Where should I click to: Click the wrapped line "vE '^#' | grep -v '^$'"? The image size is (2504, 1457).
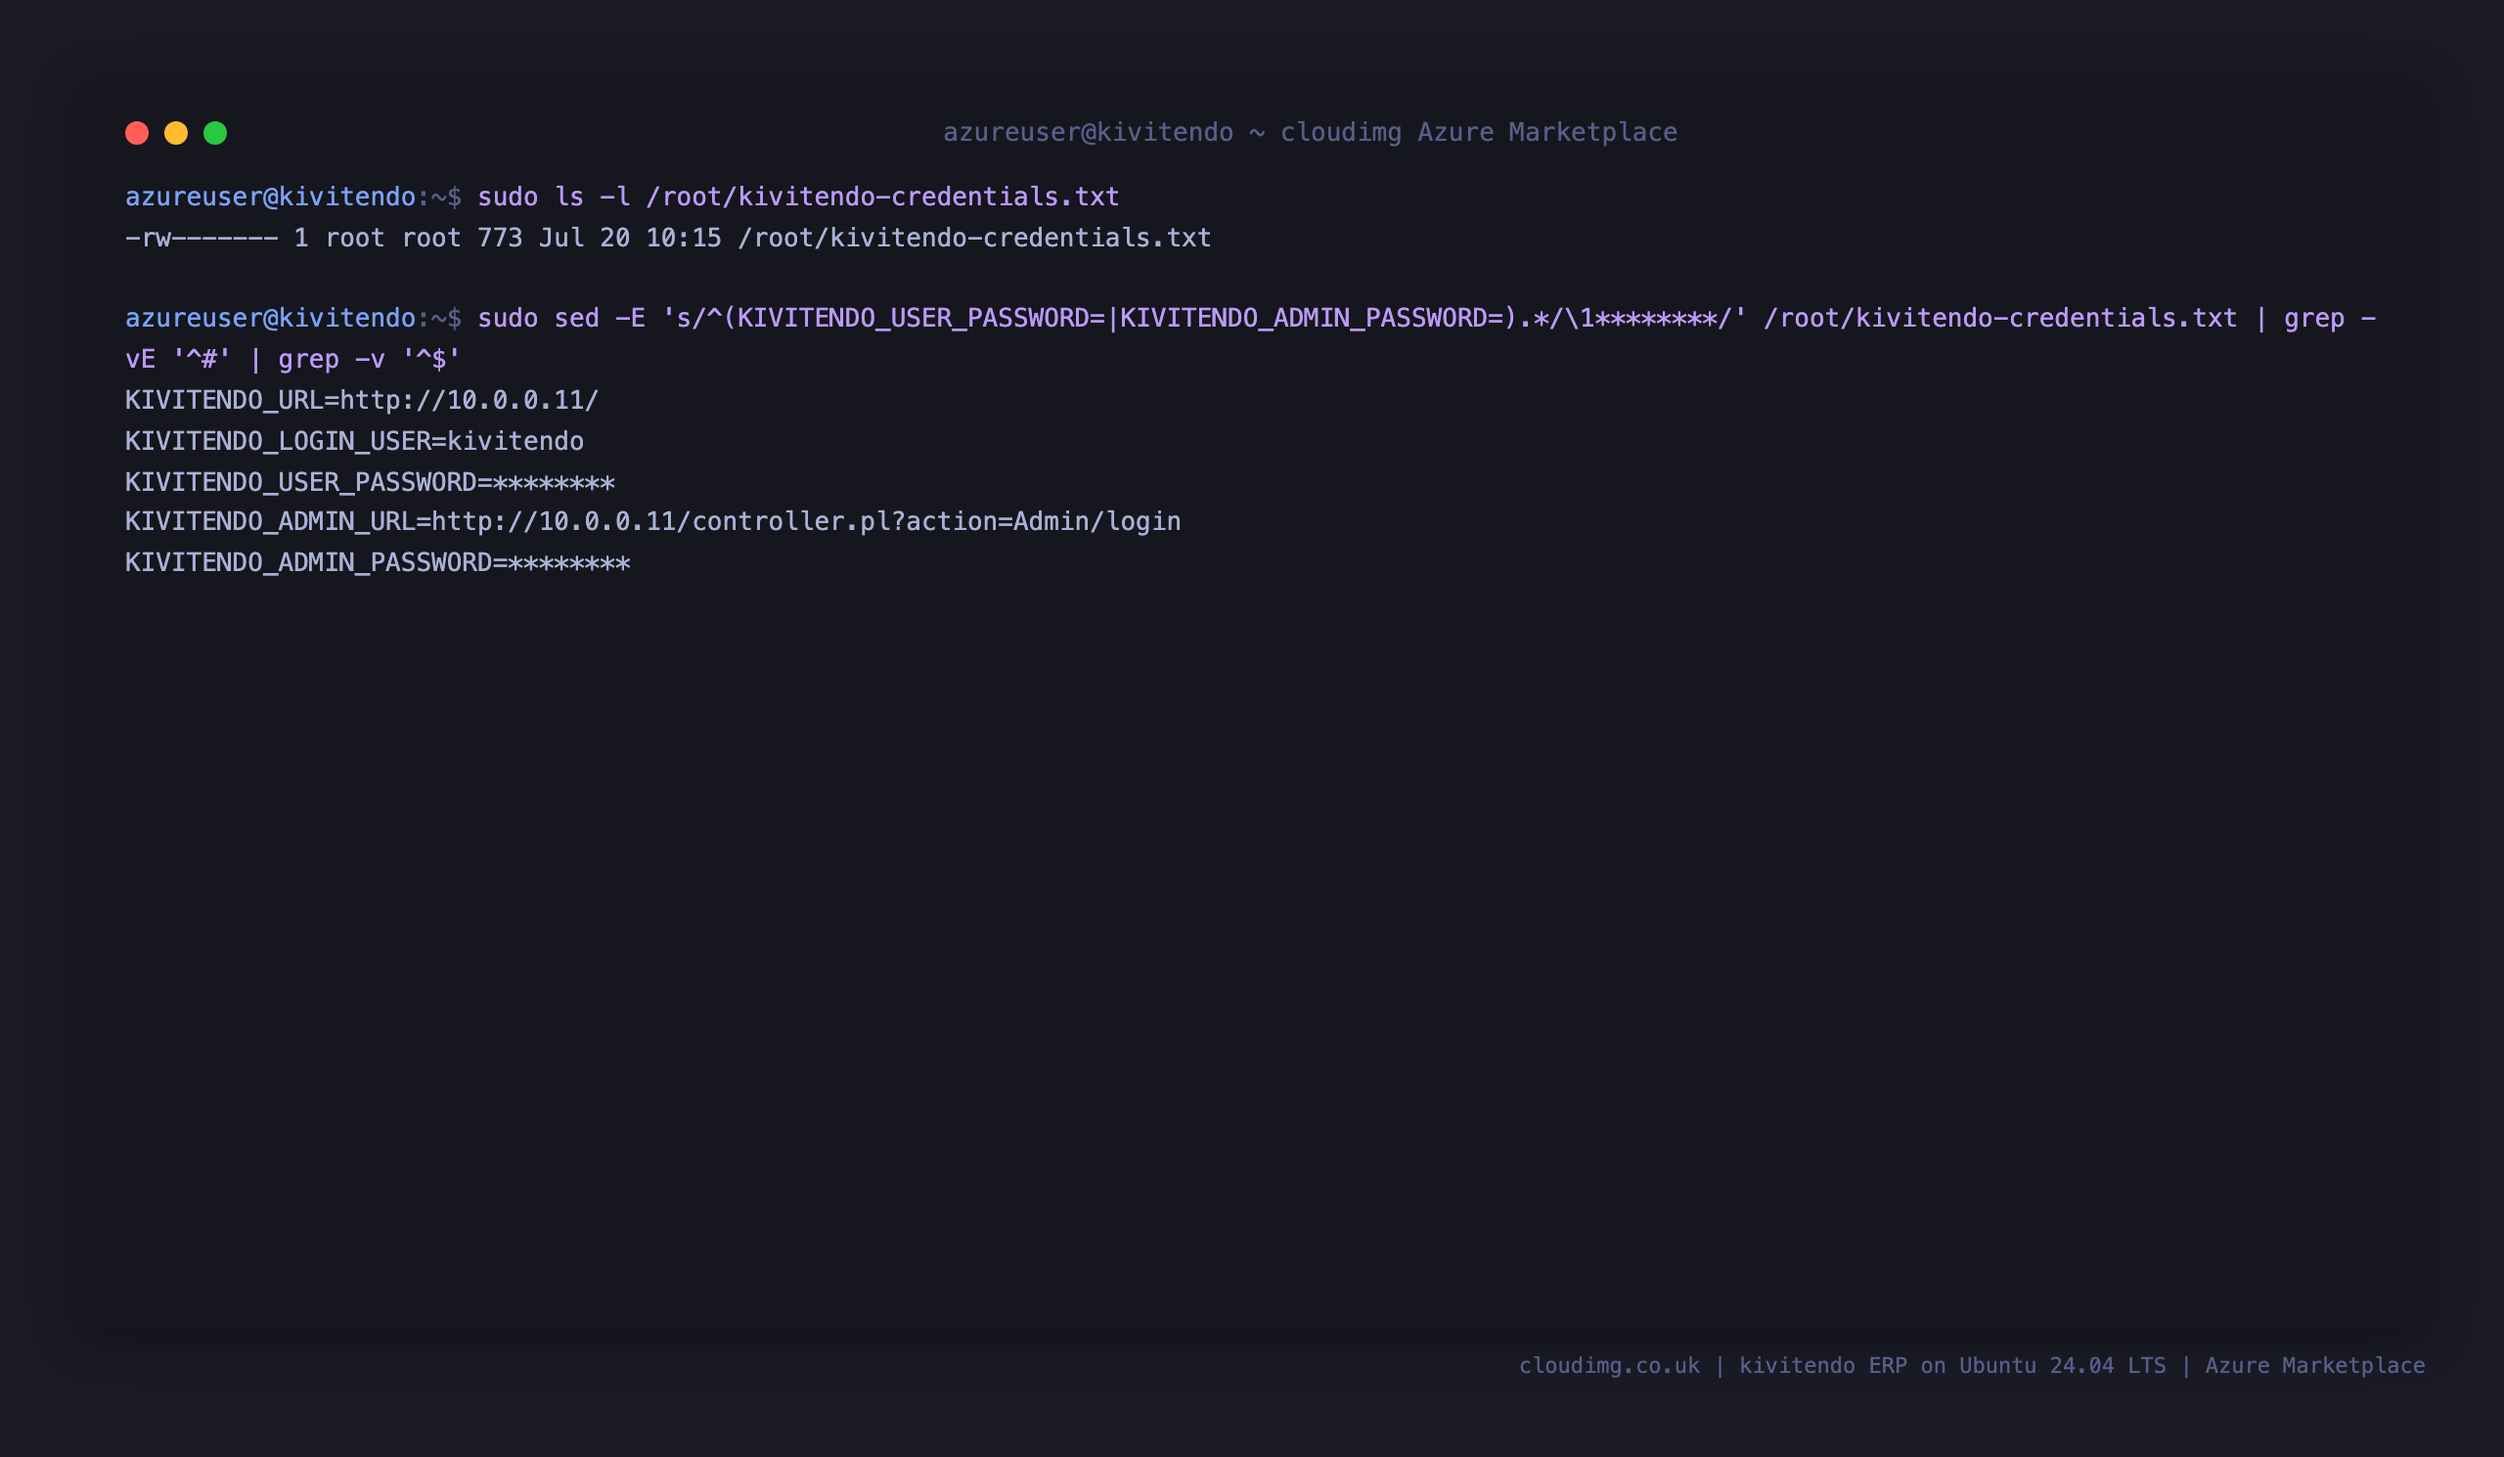[293, 359]
